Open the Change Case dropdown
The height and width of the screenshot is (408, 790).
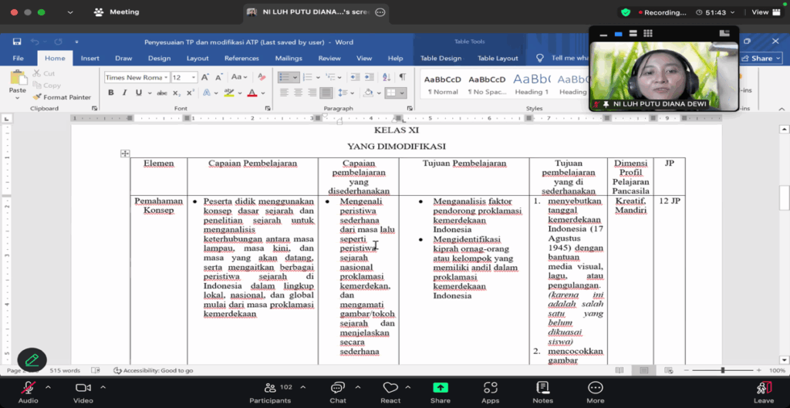point(239,78)
